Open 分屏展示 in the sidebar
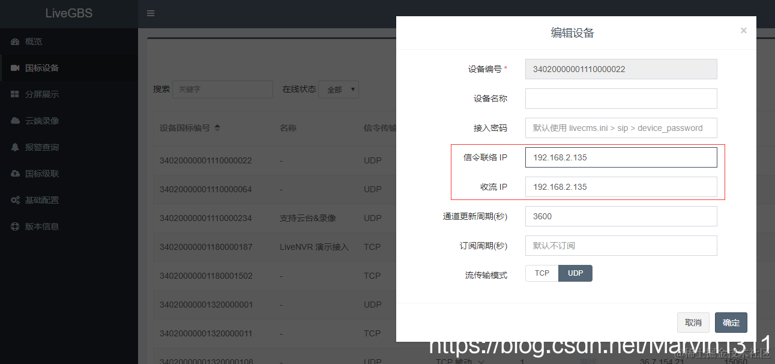 pos(69,94)
